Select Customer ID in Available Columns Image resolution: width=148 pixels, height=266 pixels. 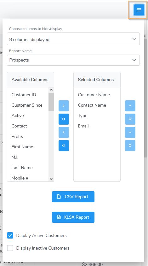click(x=24, y=95)
